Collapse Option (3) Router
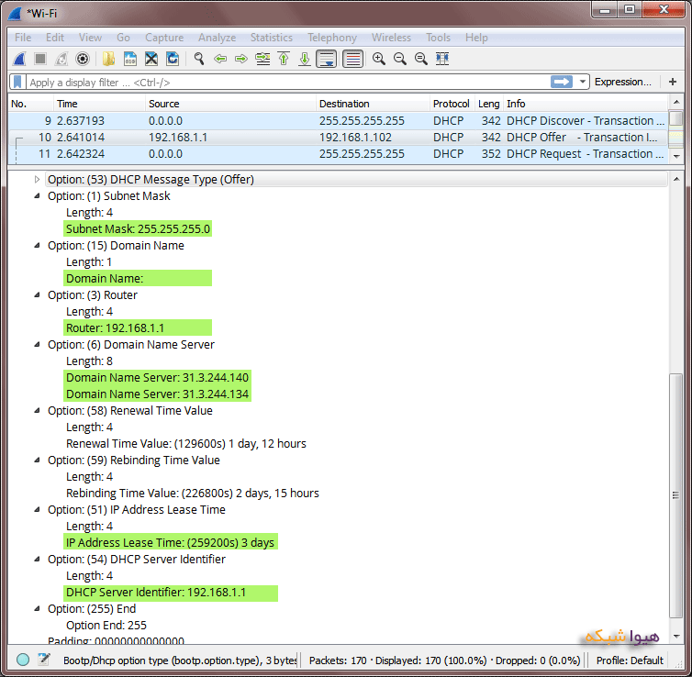692x677 pixels. [37, 295]
